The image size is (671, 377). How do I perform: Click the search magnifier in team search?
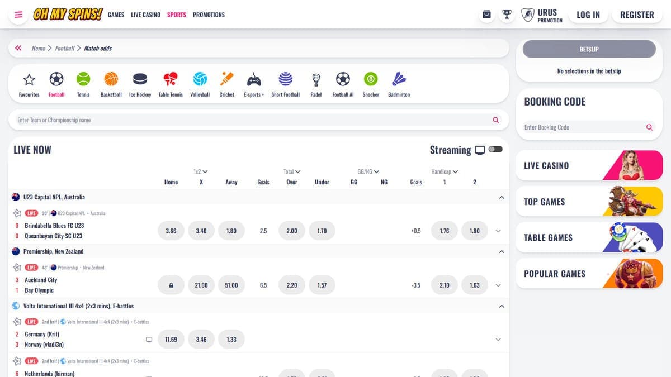(x=495, y=120)
